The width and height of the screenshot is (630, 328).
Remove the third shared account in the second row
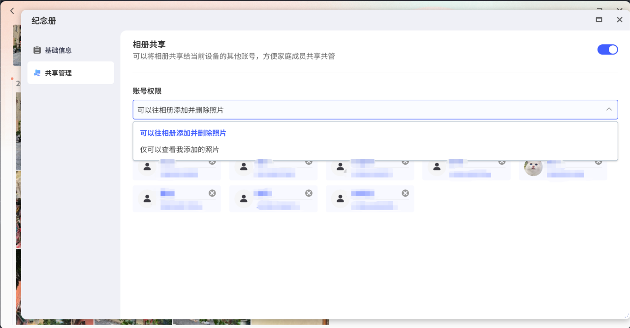[405, 193]
